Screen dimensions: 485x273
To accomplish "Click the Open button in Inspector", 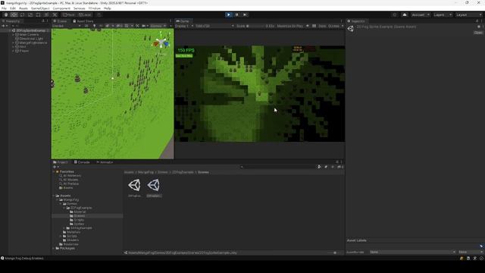I will click(478, 33).
